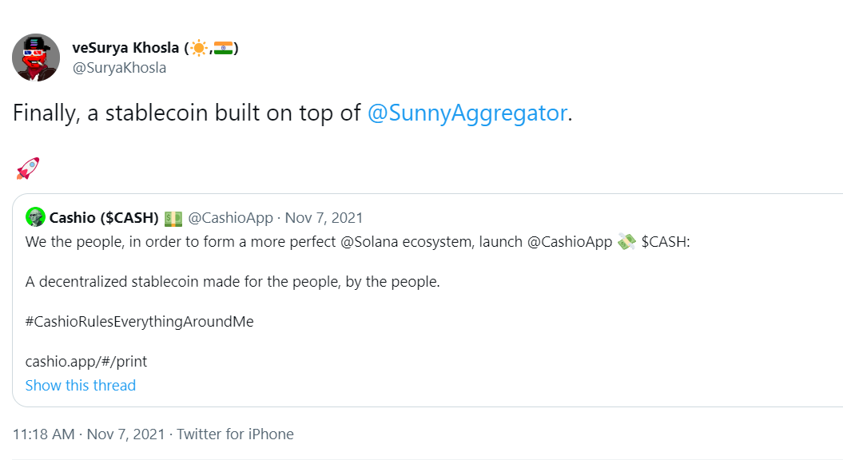This screenshot has height=460, width=843.
Task: Click the dollar bill emoji after Cashio ($CASH)
Action: click(x=173, y=218)
